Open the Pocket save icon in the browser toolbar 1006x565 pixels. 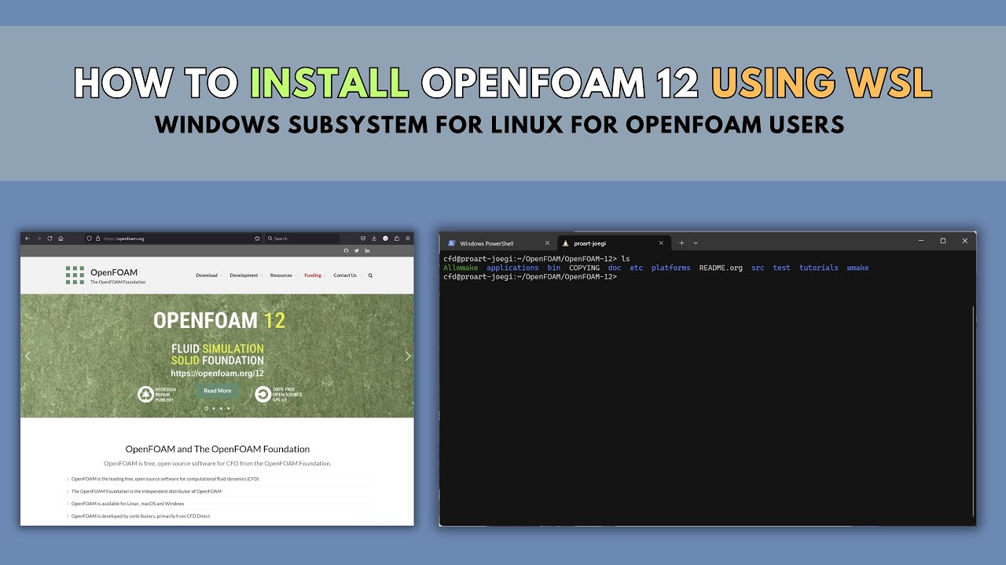coord(363,238)
